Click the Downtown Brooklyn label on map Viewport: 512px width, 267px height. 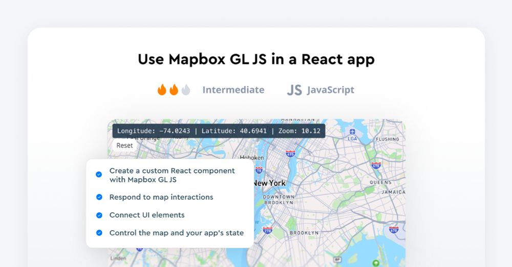(x=279, y=200)
